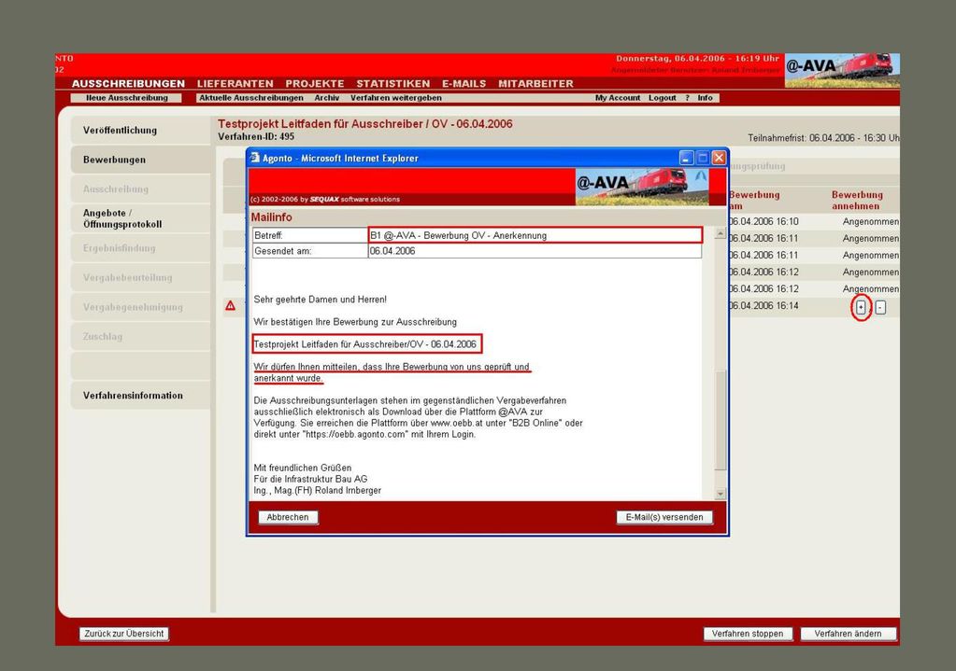Click the plus icon to accept application
The height and width of the screenshot is (671, 956).
click(861, 307)
